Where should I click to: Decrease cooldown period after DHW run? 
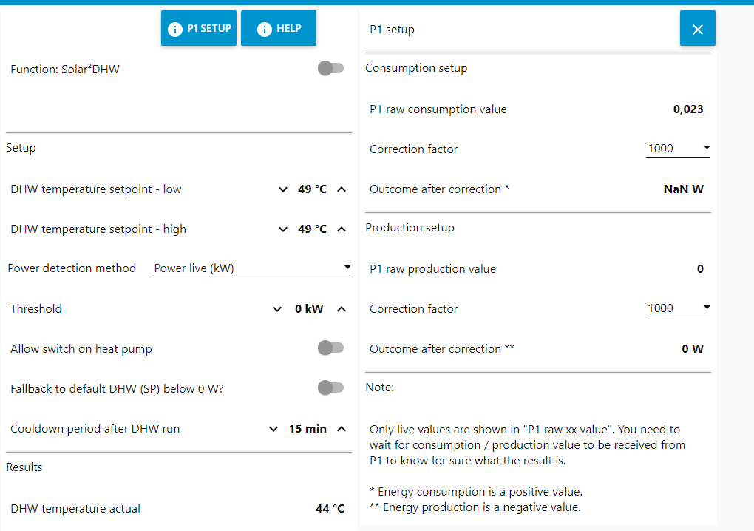click(273, 429)
